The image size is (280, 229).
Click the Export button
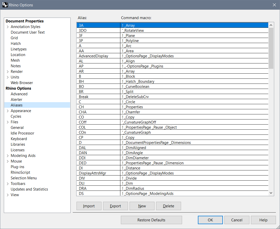point(115,206)
